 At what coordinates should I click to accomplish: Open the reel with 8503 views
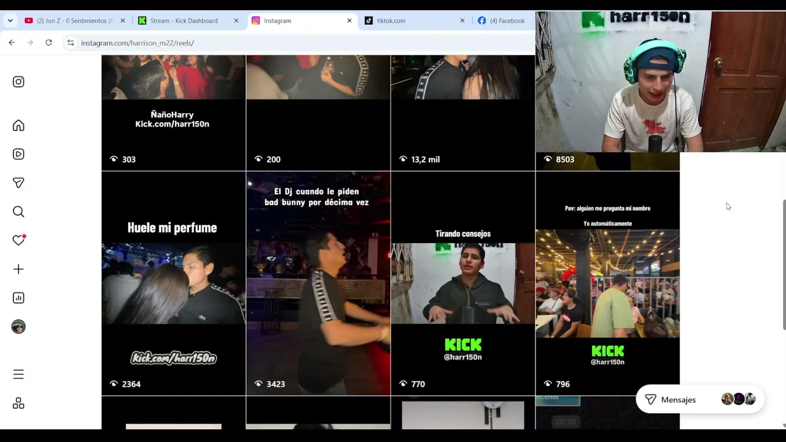coord(607,161)
